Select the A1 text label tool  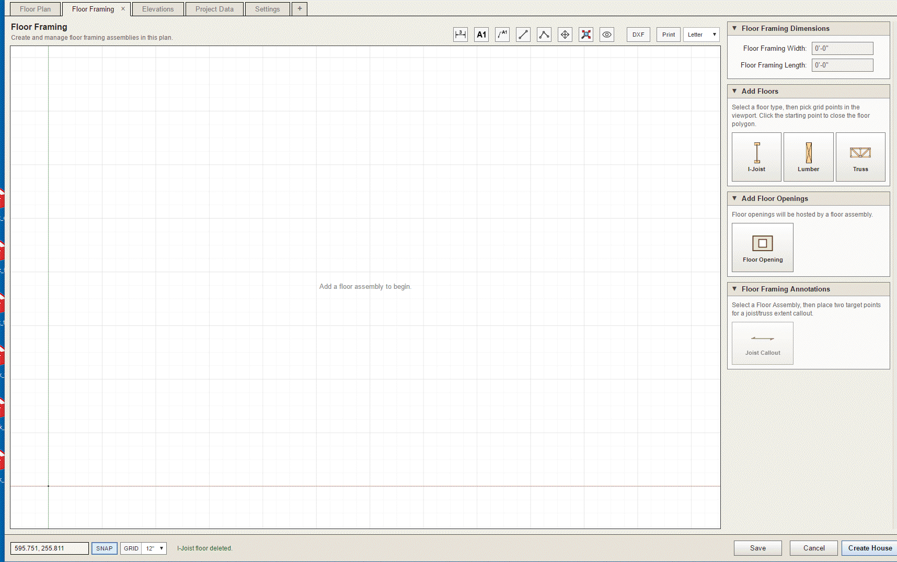coord(481,35)
